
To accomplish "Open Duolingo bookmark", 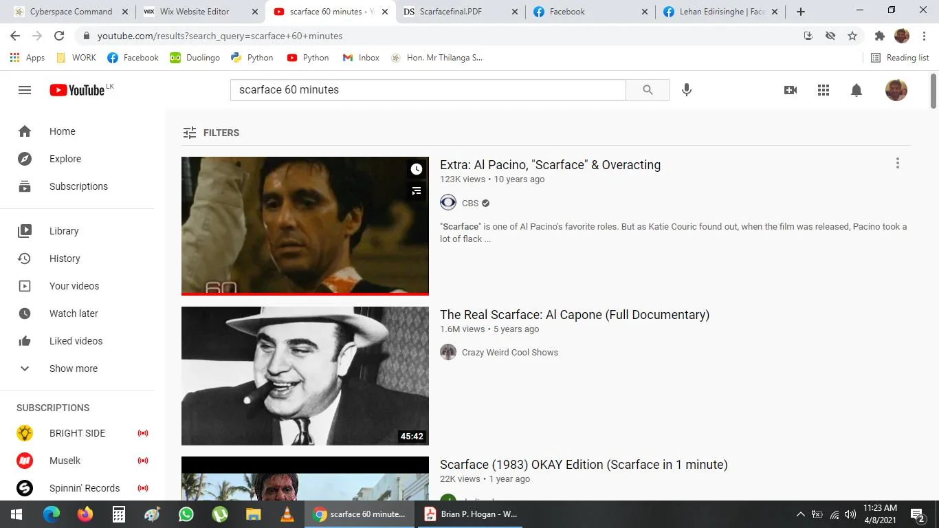I will [x=195, y=58].
